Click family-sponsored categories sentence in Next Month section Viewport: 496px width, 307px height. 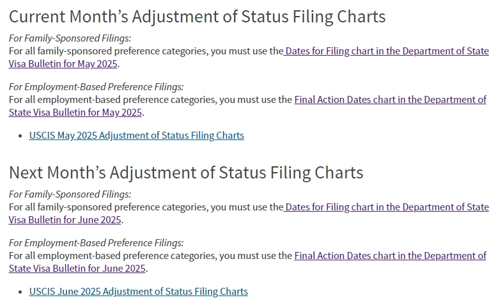click(x=146, y=207)
